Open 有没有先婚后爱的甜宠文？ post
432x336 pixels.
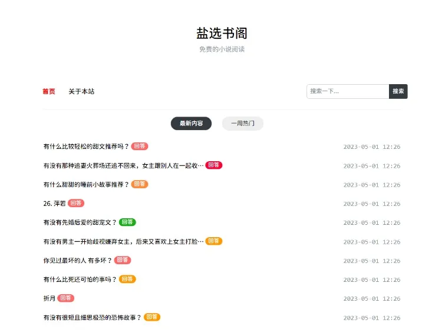(x=80, y=222)
